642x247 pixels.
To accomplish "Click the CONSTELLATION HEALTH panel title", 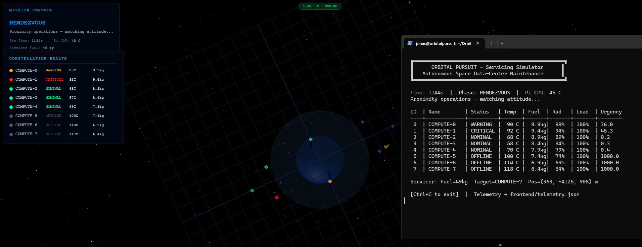I will 38,59.
